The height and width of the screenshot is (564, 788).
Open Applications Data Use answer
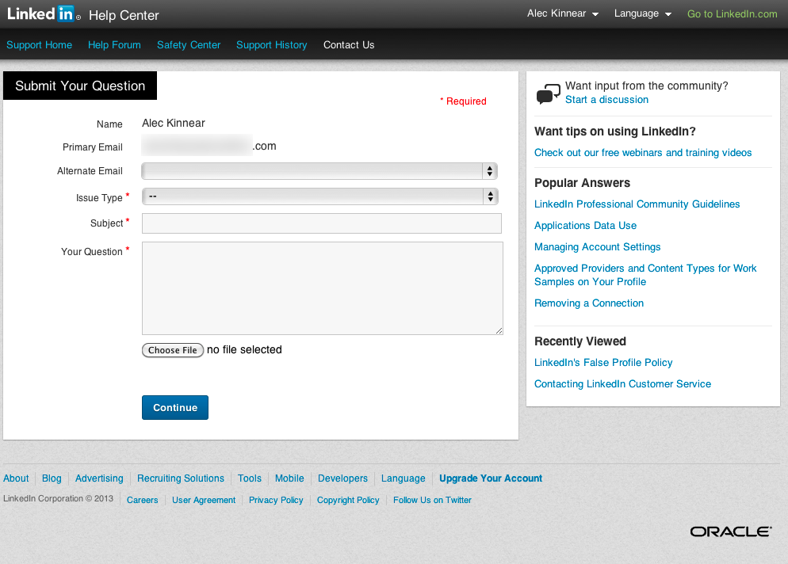[x=585, y=226]
